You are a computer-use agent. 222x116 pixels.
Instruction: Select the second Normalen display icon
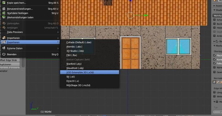[x=218, y=82]
